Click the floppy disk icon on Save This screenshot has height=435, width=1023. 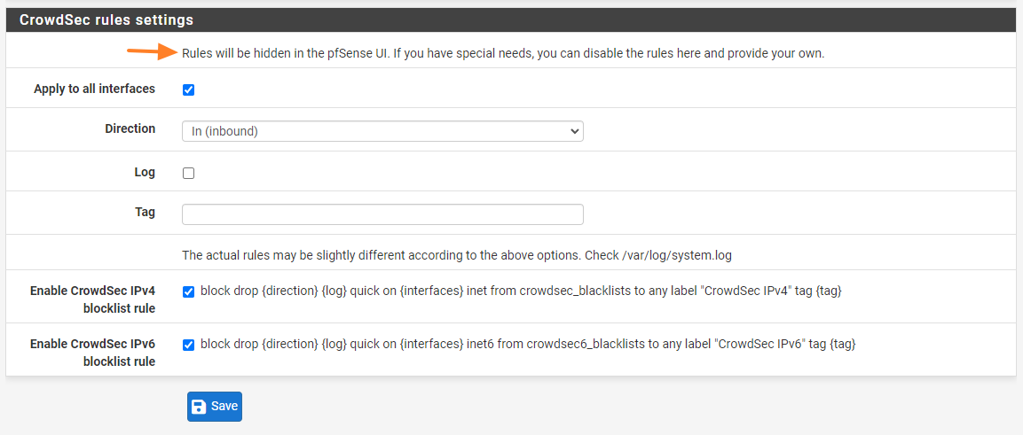[199, 407]
